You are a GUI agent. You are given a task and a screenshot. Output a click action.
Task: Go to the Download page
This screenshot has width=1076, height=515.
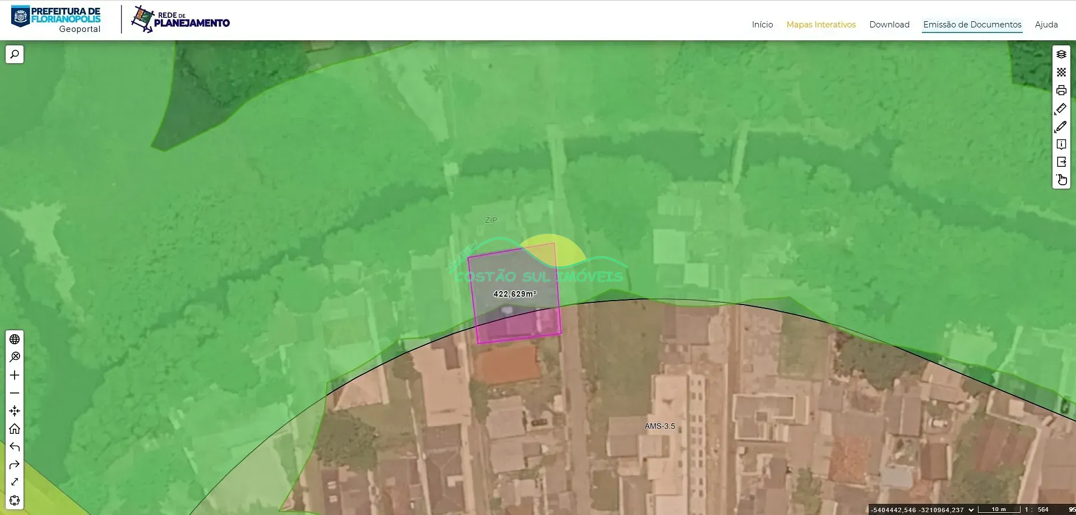889,25
